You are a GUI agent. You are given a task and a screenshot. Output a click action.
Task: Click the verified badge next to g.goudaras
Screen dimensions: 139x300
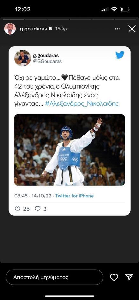coord(51,29)
